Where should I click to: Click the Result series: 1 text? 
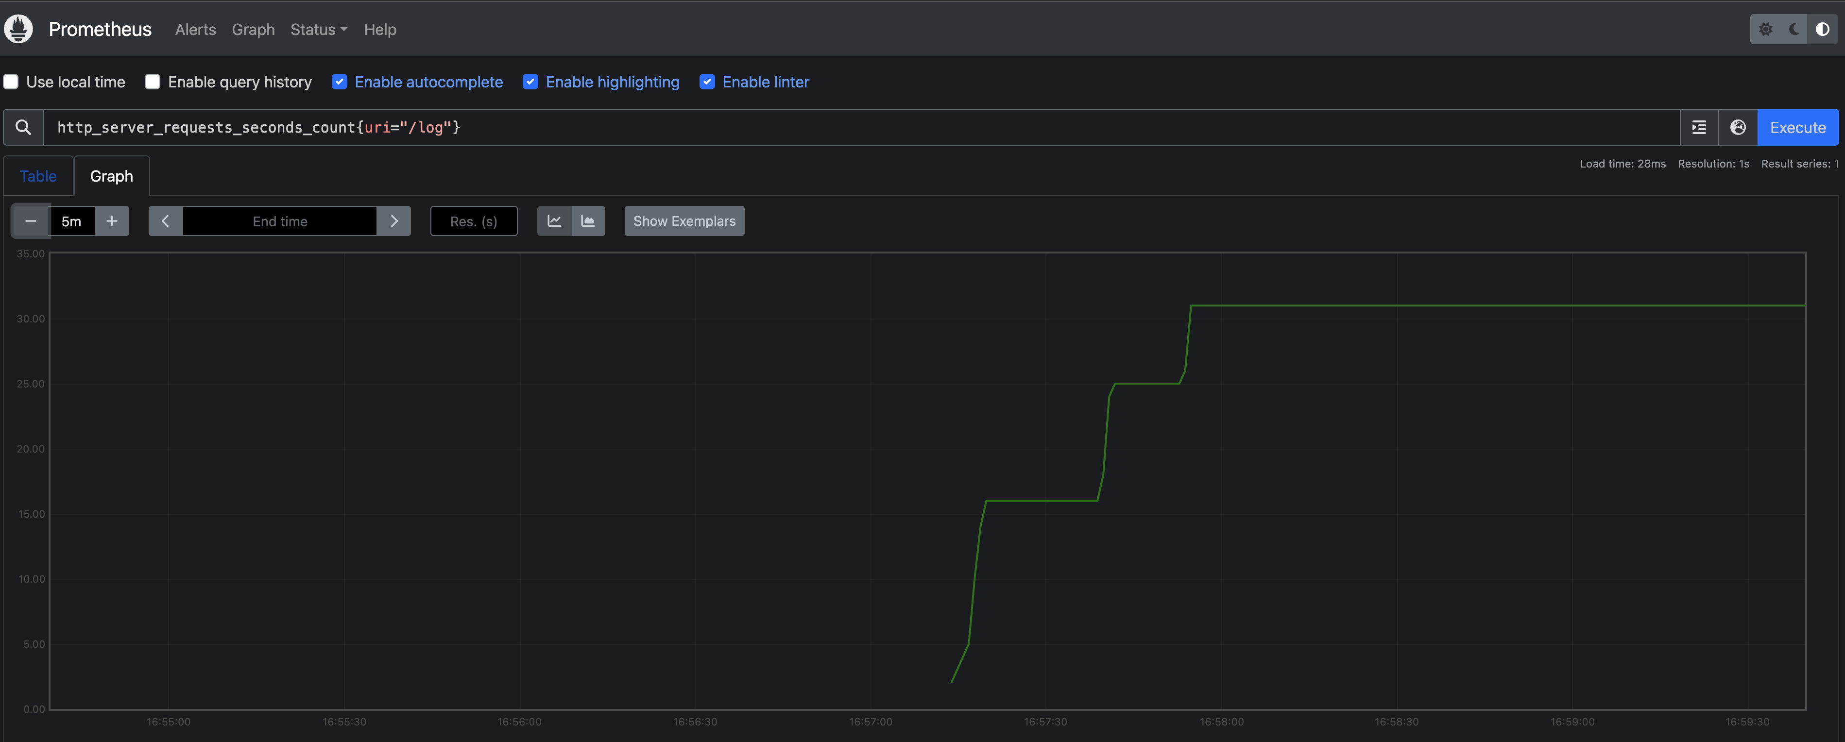1800,164
